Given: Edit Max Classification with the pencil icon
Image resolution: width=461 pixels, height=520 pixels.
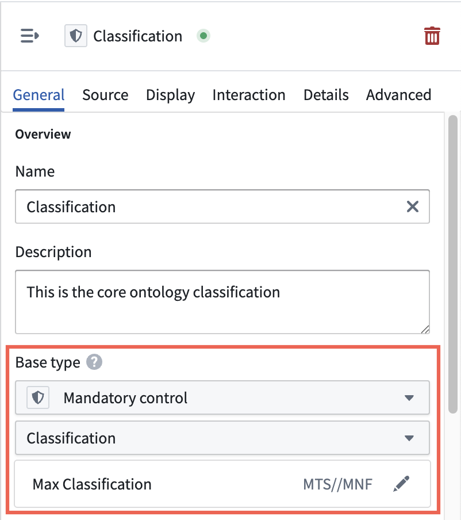Looking at the screenshot, I should (401, 484).
